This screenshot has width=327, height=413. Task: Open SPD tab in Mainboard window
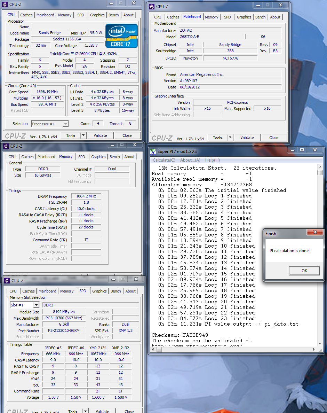pyautogui.click(x=228, y=17)
